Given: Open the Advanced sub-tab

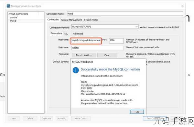Looking at the screenshot, I should (78, 34).
